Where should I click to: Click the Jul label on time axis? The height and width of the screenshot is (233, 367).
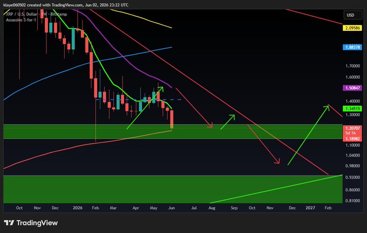coord(194,208)
